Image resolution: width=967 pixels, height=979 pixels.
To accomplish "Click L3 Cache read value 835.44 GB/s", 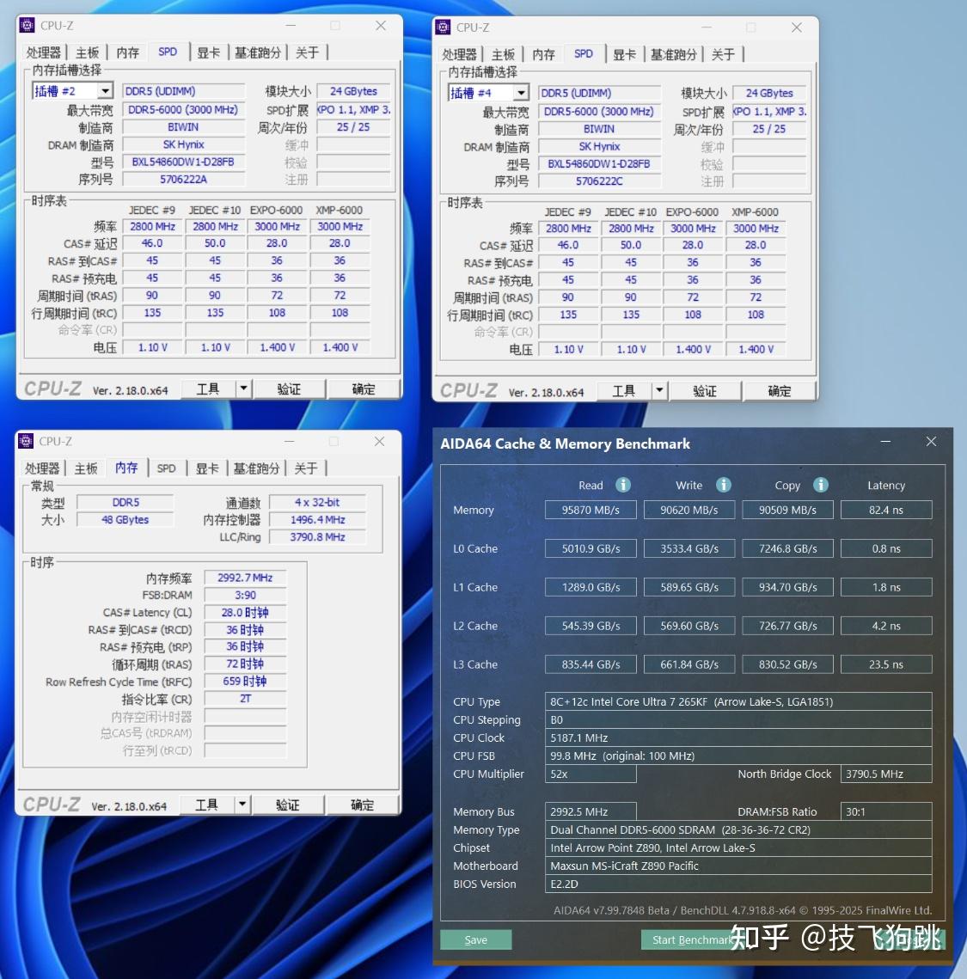I will tap(591, 664).
